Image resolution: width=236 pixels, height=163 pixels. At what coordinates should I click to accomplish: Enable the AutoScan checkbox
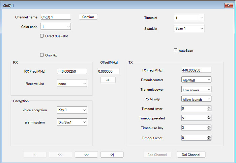click(x=175, y=50)
